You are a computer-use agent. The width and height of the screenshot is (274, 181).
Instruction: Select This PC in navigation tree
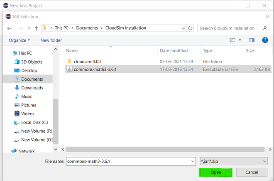[x=22, y=53]
